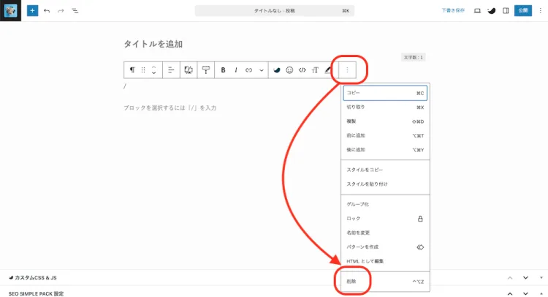Select スタイルをコピー menu entry
Image resolution: width=548 pixels, height=297 pixels.
click(x=385, y=170)
